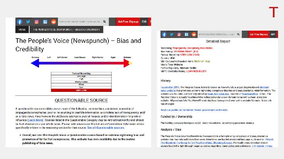Open the Reddit icon in left header
This screenshot has height=159, width=284.
point(54,22)
